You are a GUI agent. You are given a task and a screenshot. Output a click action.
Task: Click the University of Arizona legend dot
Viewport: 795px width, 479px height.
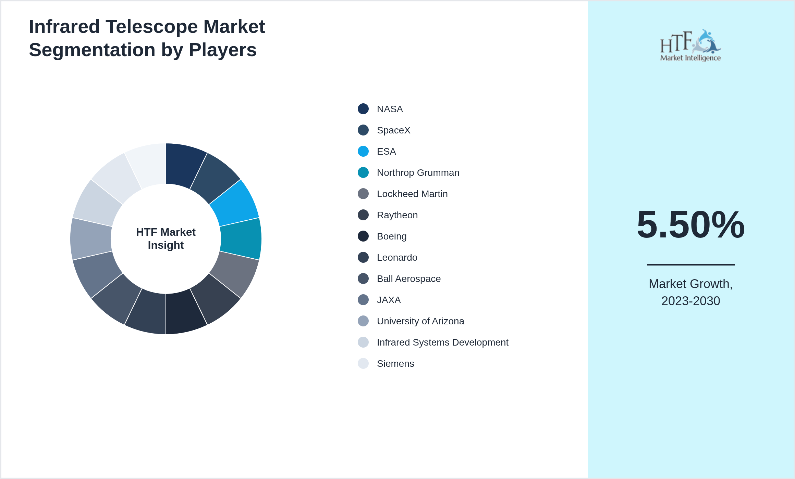coord(363,321)
